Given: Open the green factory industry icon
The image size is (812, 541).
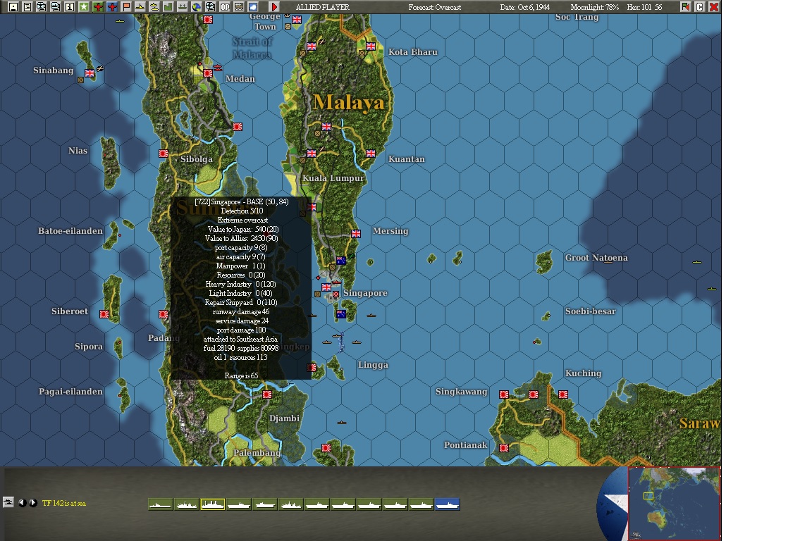Looking at the screenshot, I should pos(168,7).
